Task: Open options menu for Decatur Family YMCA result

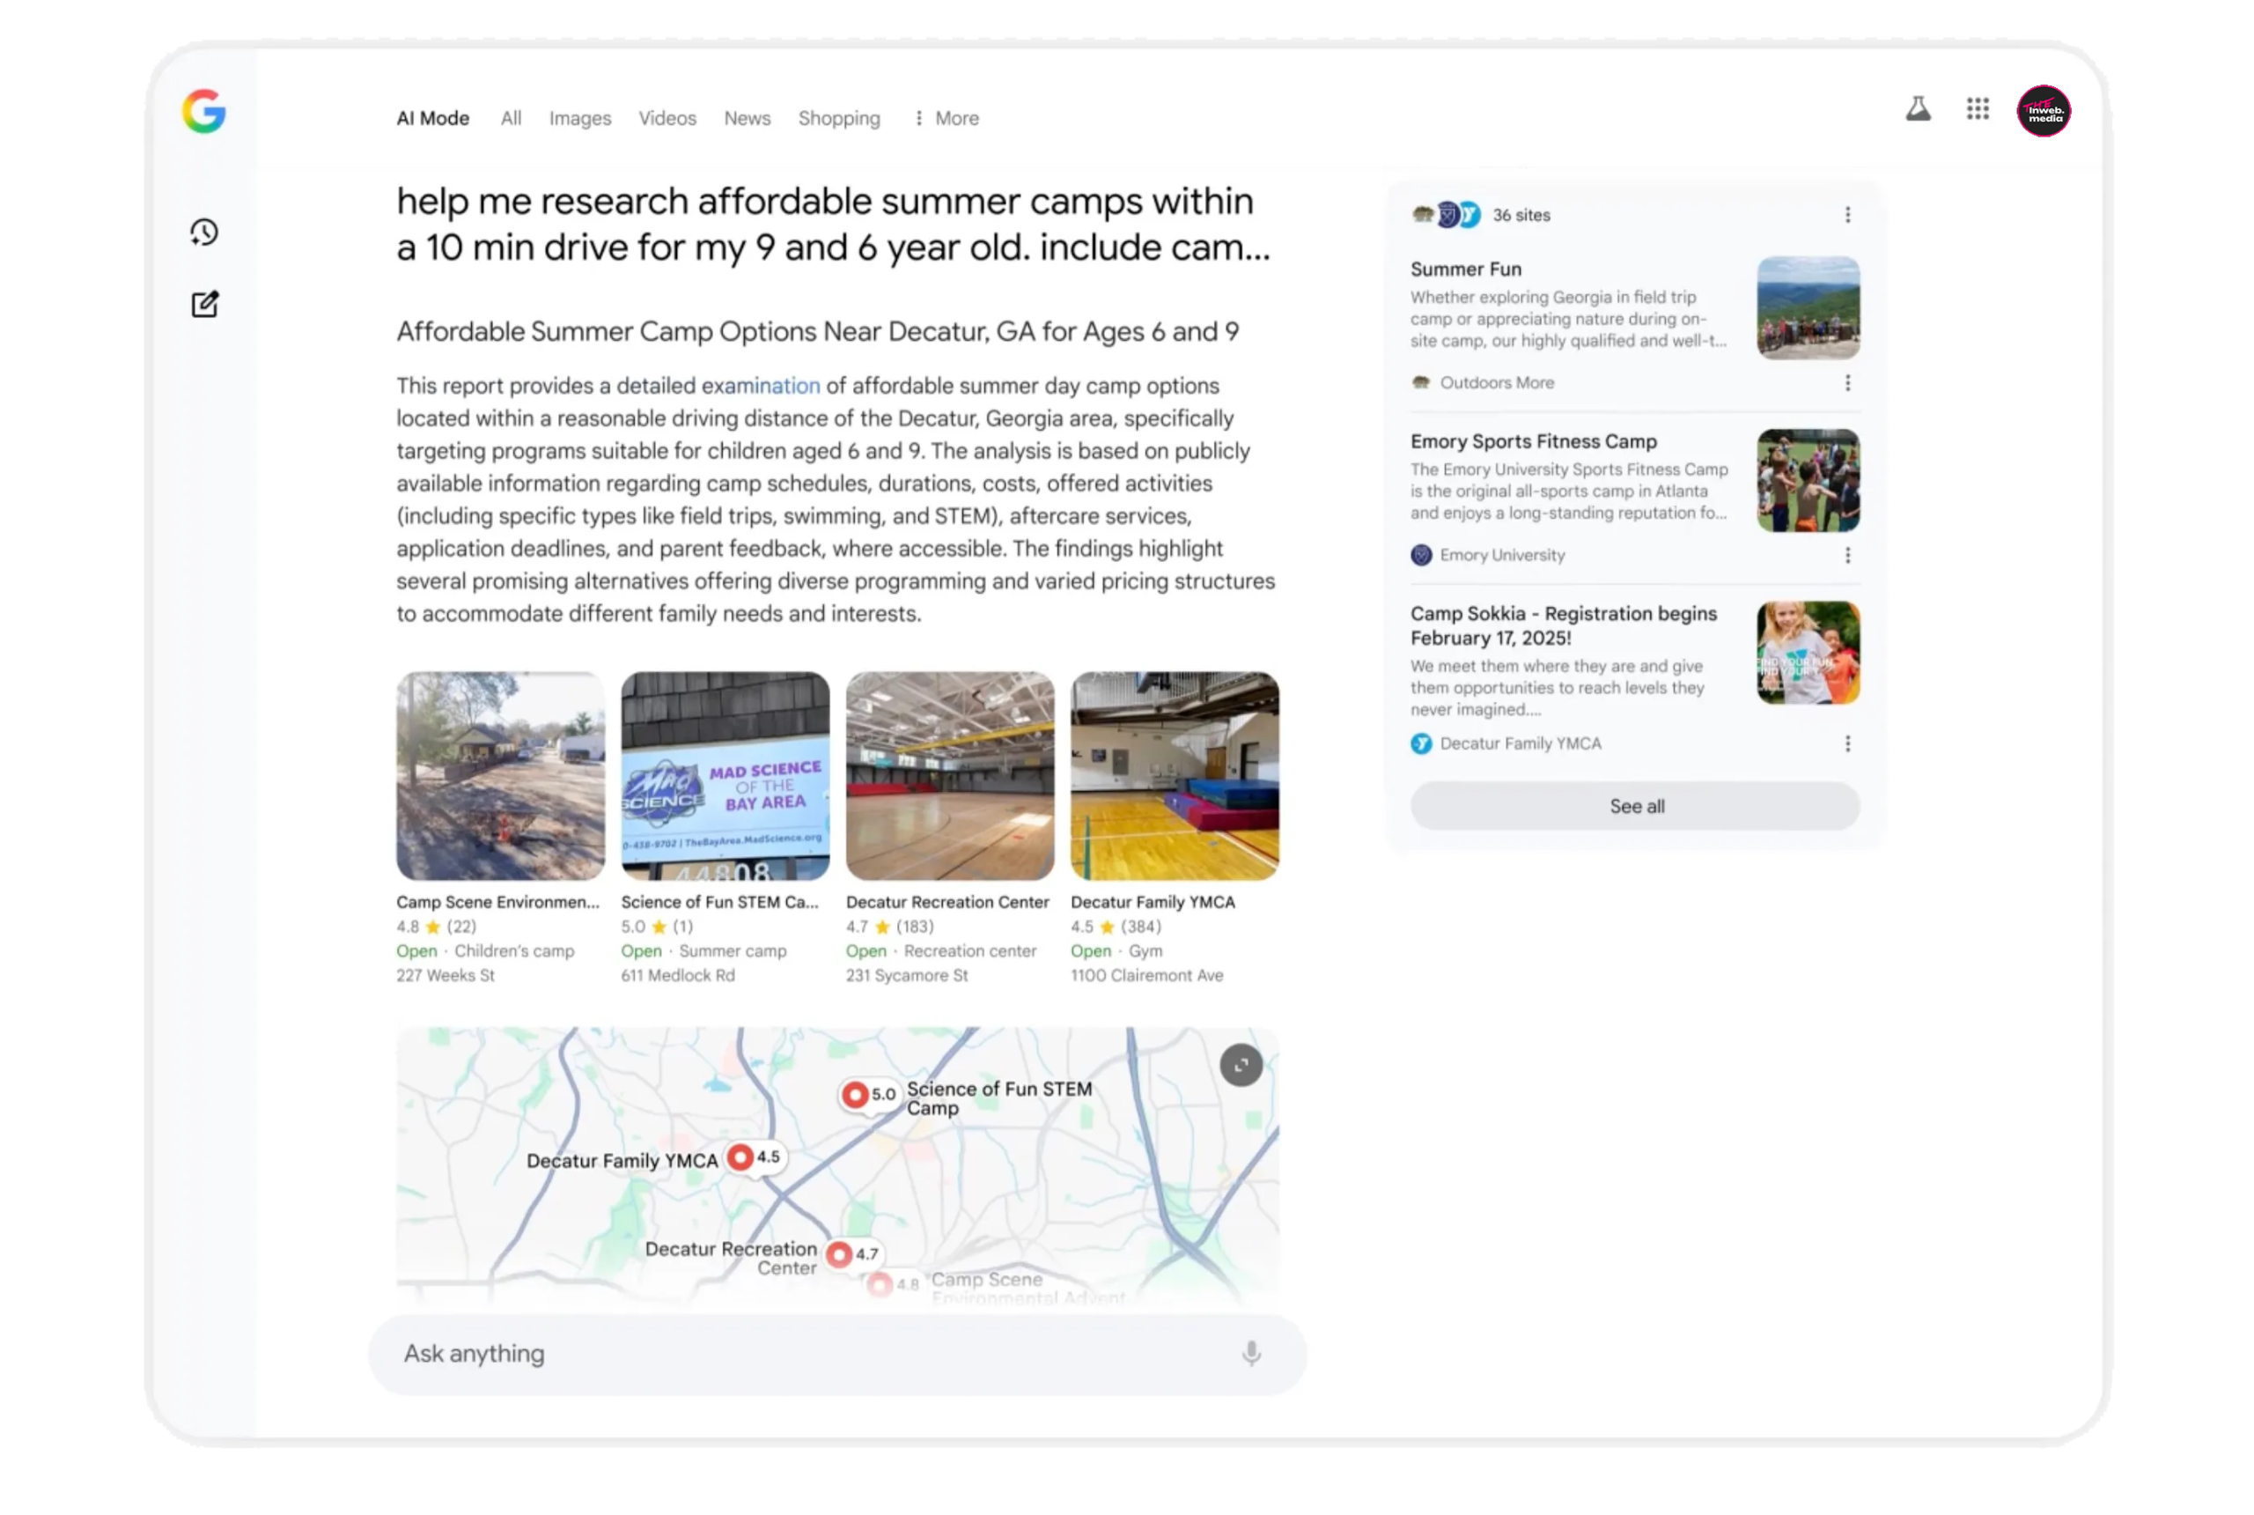Action: click(x=1847, y=744)
